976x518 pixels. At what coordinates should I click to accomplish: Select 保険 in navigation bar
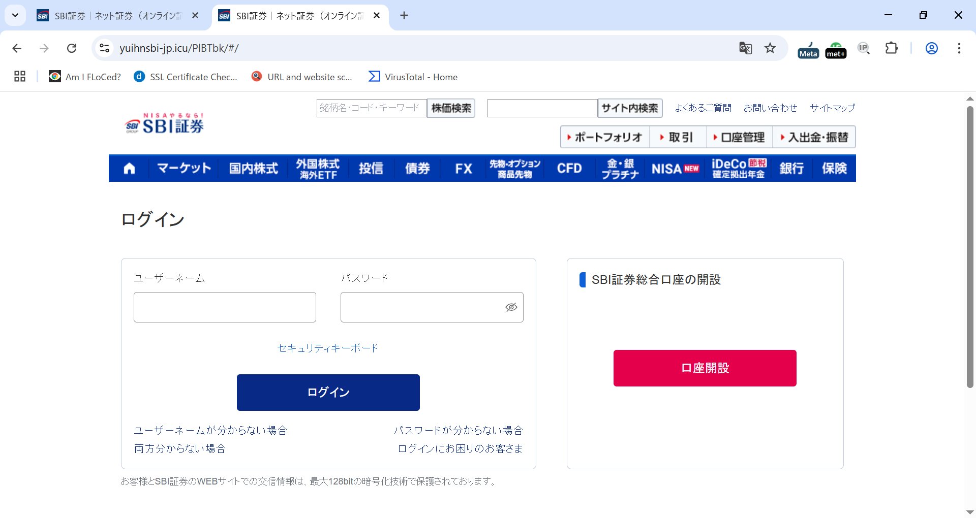(834, 169)
